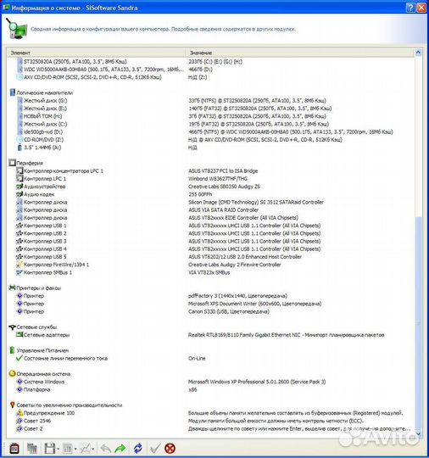
Task: Open the save floppy dropdown arrow
Action: point(58,449)
